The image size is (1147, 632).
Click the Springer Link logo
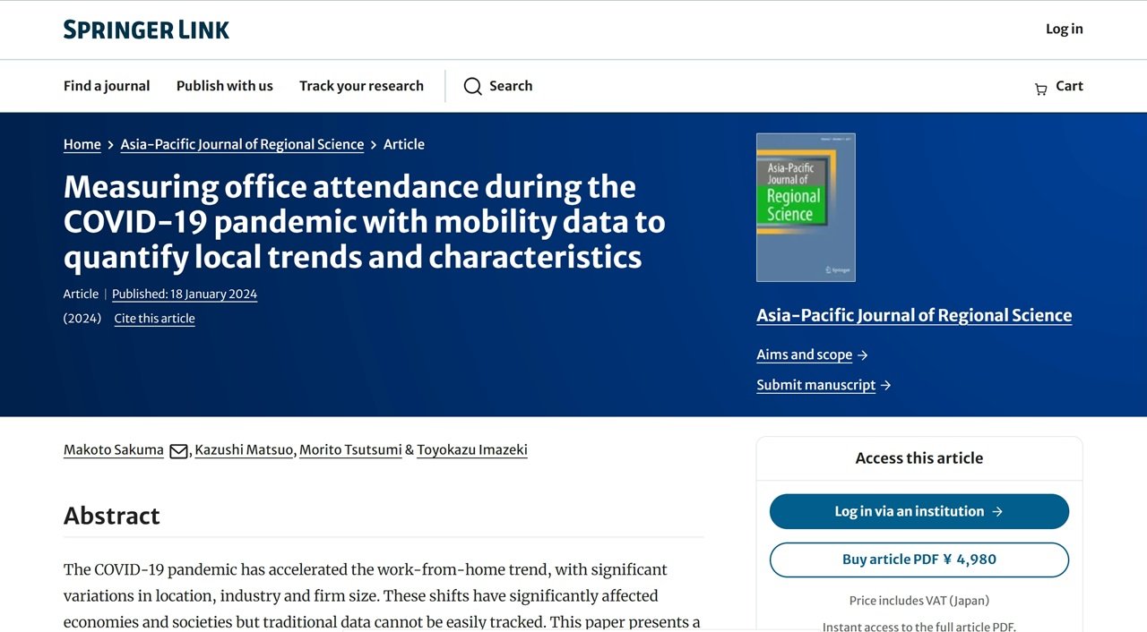tap(146, 30)
